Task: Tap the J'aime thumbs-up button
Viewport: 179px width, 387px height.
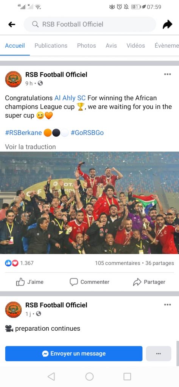Action: 30,282
